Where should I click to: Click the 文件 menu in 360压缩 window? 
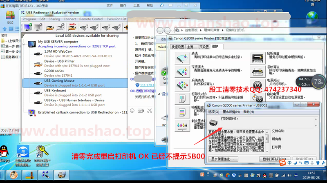110,5
